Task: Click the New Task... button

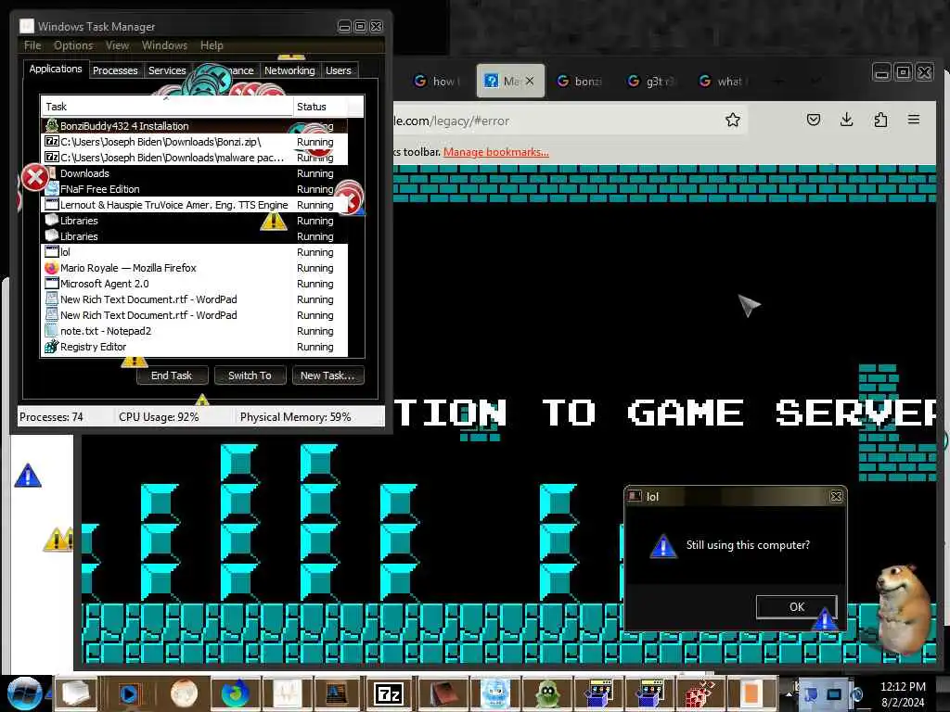Action: 327,375
